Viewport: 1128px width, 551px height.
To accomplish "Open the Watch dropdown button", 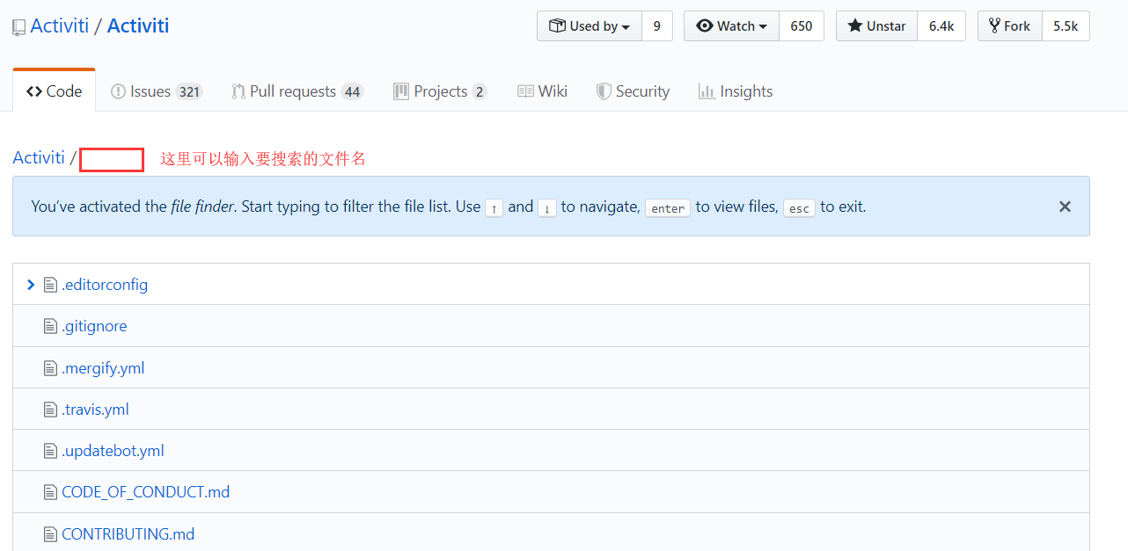I will [731, 26].
